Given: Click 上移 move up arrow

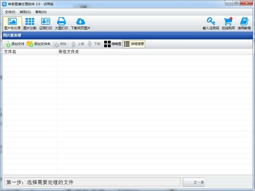Looking at the screenshot, I should pos(77,44).
